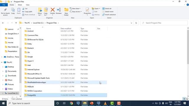Switch to the View ribbon tab

[27, 5]
